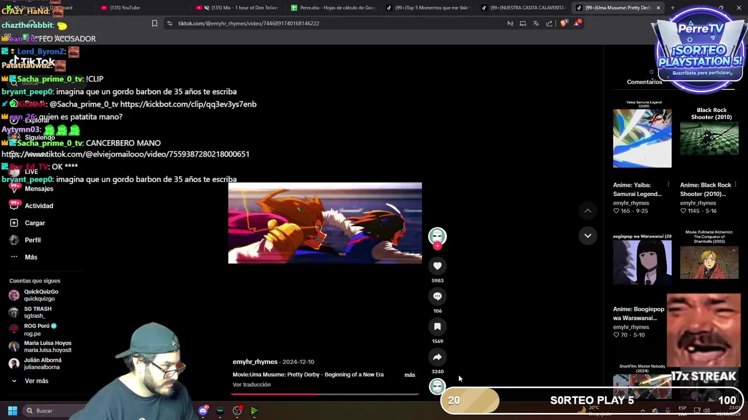Click the Brave shield icon
This screenshot has height=420, width=748.
tap(563, 23)
